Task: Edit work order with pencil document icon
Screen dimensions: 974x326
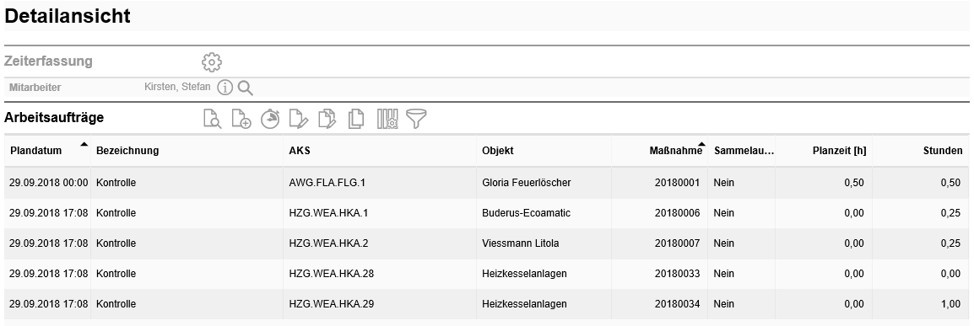Action: [x=299, y=119]
